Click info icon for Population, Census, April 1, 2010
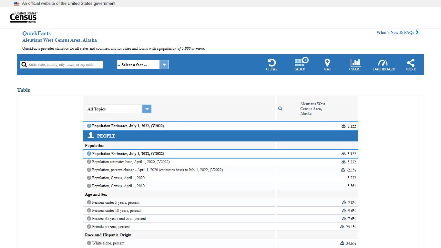Screen dimensions: 441x248 [89, 186]
